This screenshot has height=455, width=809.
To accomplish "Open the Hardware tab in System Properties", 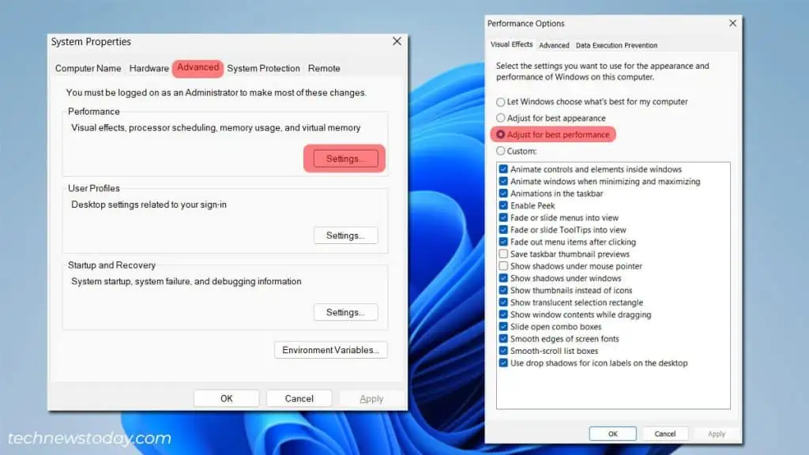I will click(x=149, y=68).
